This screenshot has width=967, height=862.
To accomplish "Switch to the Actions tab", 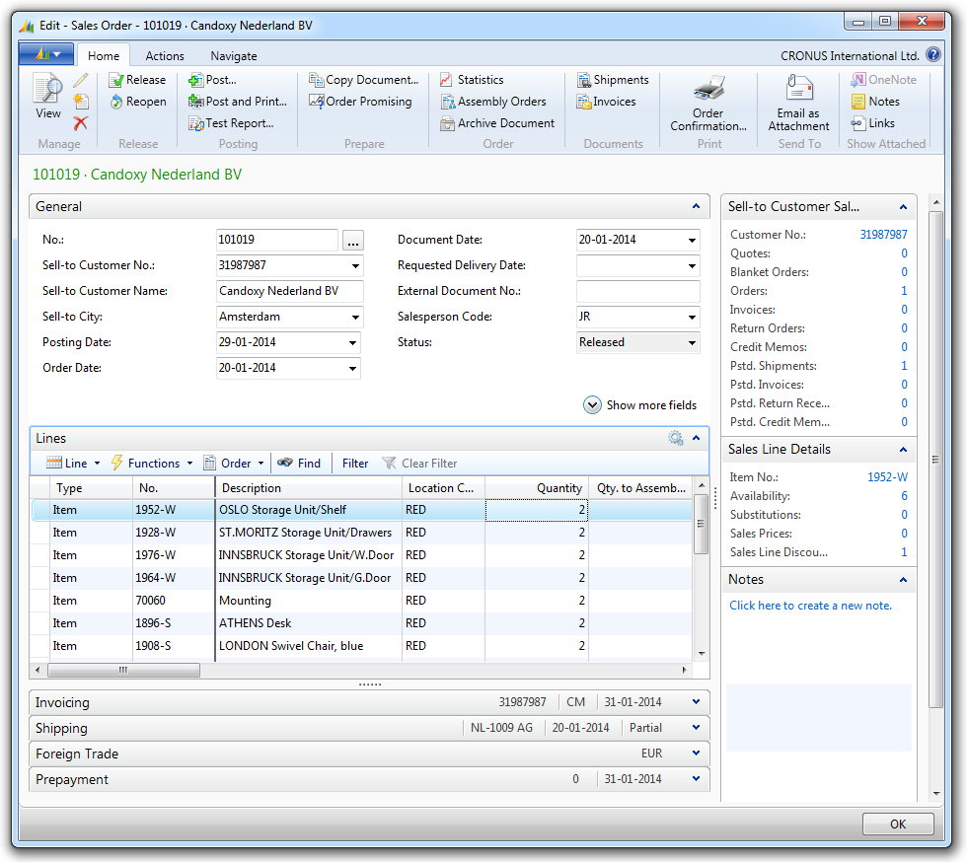I will coord(165,55).
